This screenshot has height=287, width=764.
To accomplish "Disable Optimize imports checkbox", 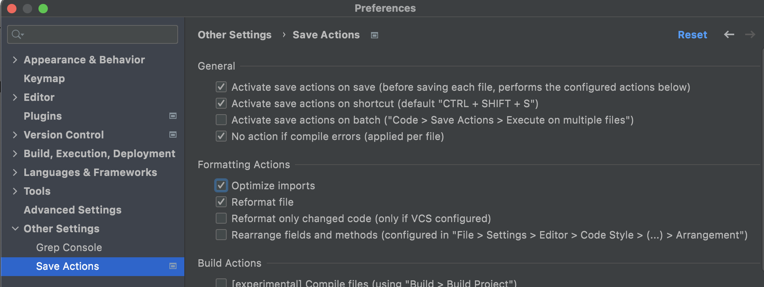I will point(221,185).
